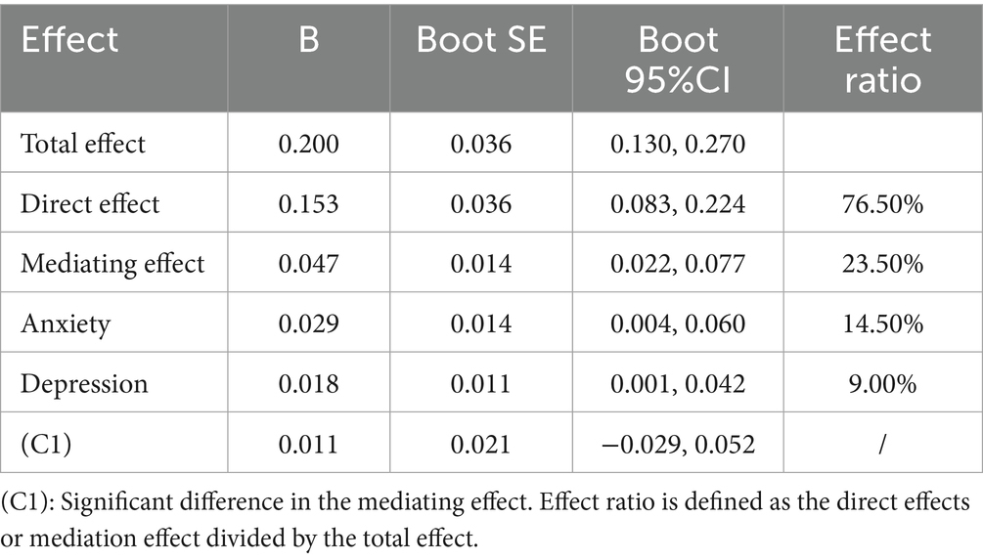Select the −0.029, 0.052 interval cell
The image size is (983, 560).
pos(678,444)
